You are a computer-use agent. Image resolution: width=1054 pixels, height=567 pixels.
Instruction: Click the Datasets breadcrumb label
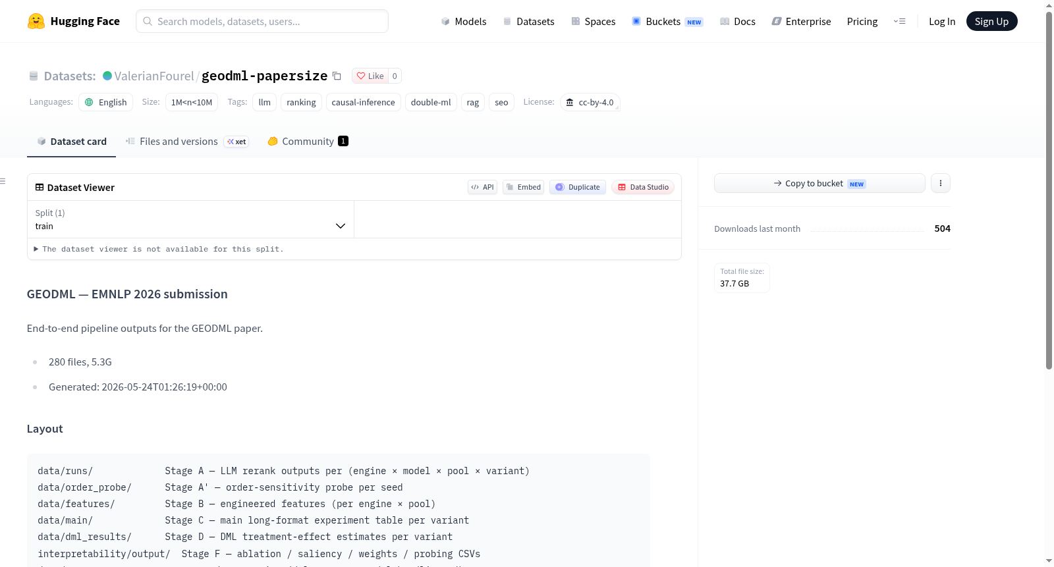tap(70, 76)
